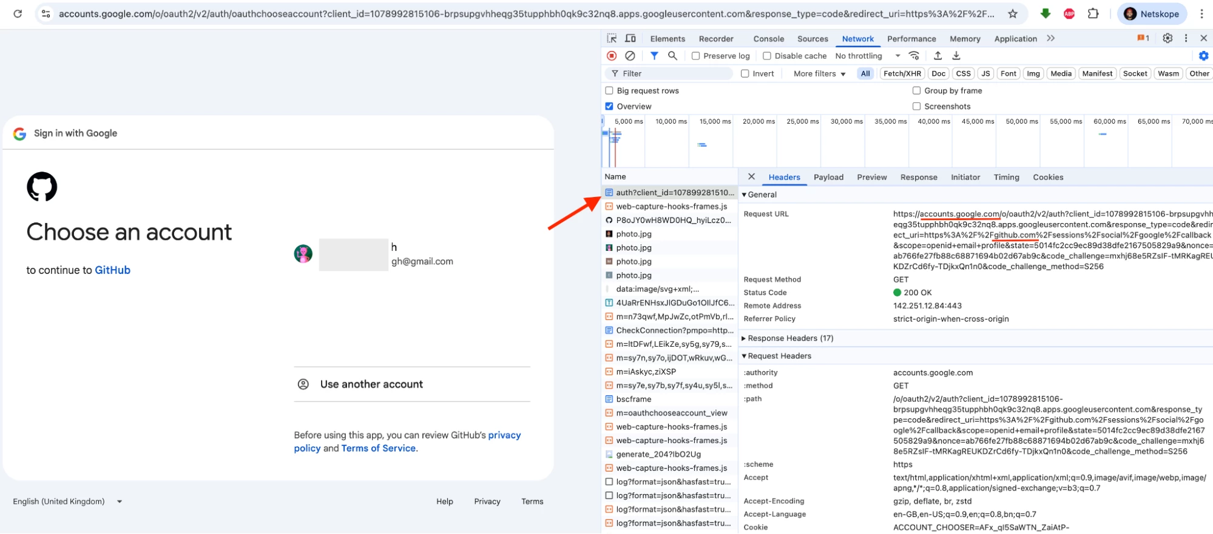
Task: Open the ABP adblock extension icon
Action: (1069, 13)
